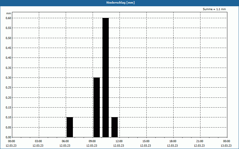
Task: Click the 0,35 y-axis value
Action: click(x=8, y=68)
